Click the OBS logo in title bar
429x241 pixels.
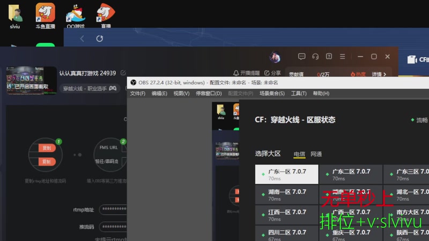tap(133, 82)
